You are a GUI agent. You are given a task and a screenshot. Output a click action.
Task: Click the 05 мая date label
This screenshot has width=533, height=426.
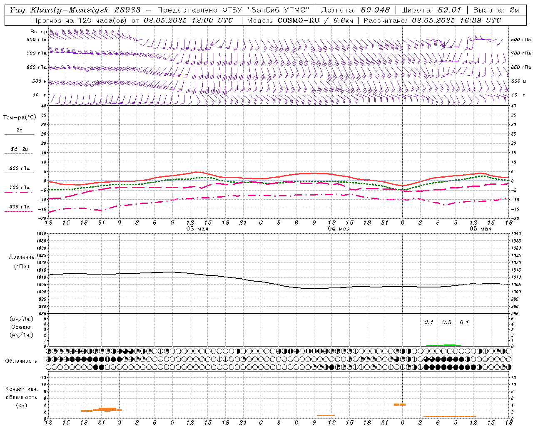coord(480,229)
